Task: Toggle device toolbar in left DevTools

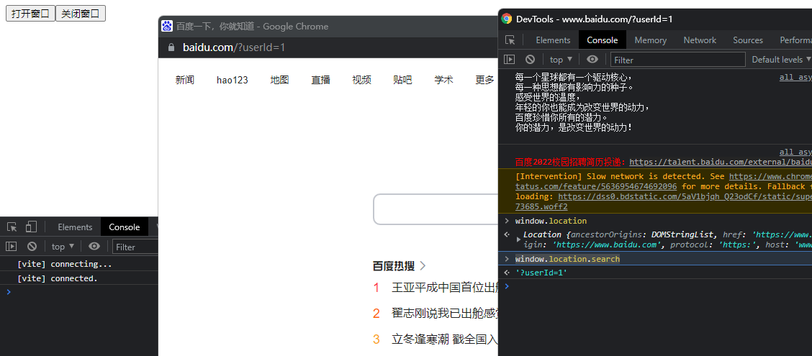Action: pos(31,227)
